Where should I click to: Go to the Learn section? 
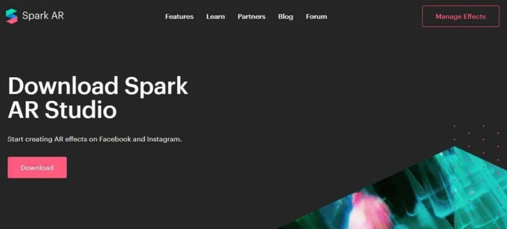coord(215,16)
